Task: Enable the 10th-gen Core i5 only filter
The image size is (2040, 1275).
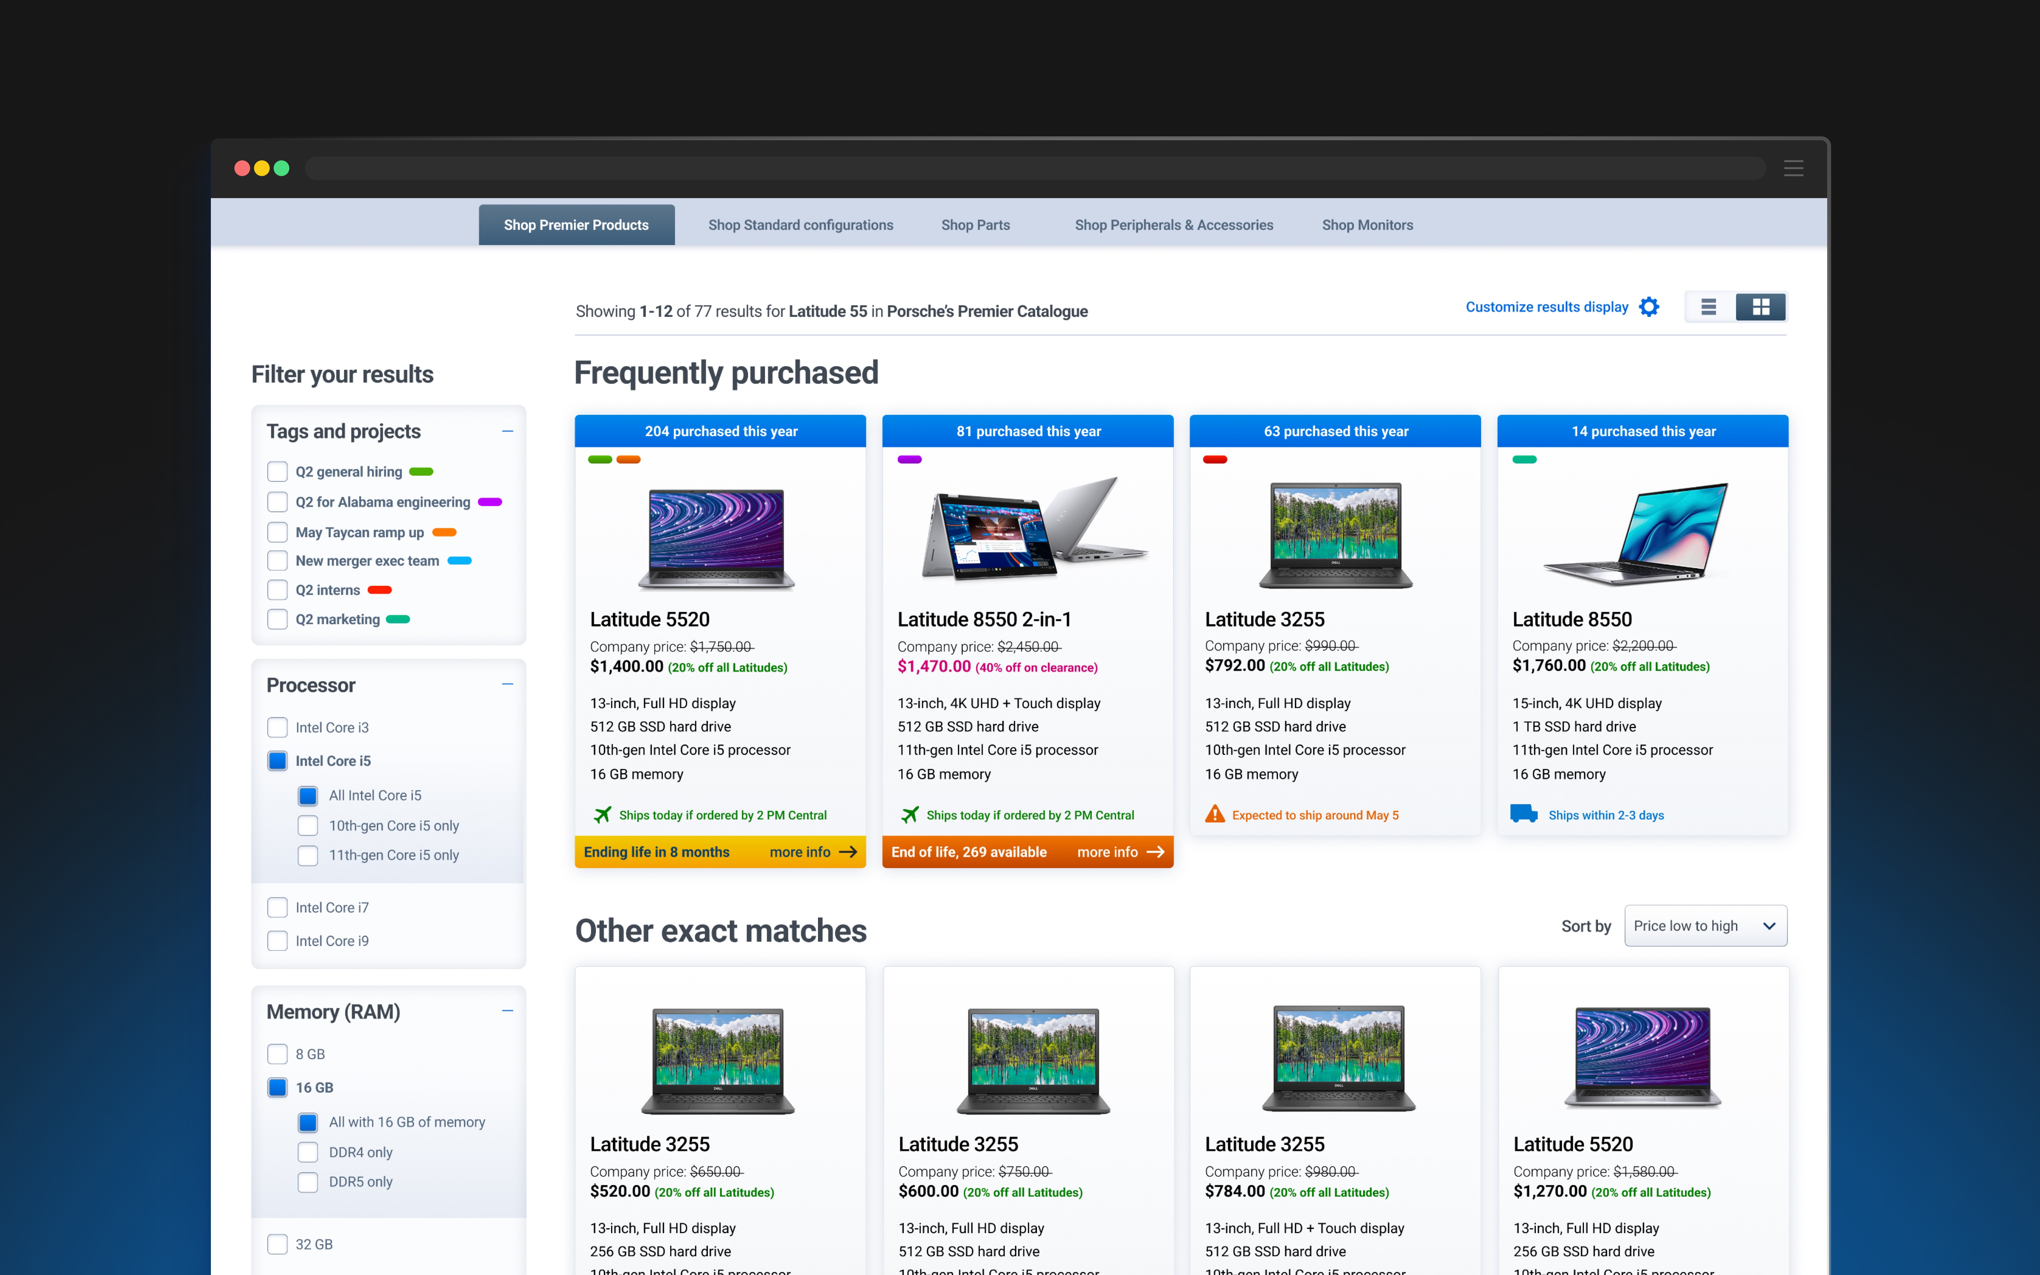Action: click(308, 825)
